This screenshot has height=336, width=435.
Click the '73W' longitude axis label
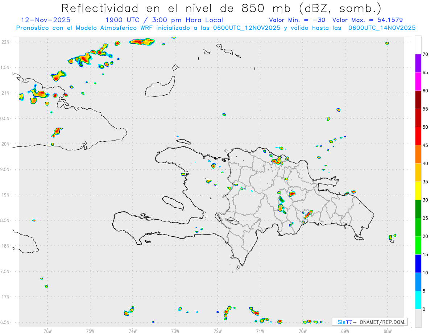(x=175, y=331)
